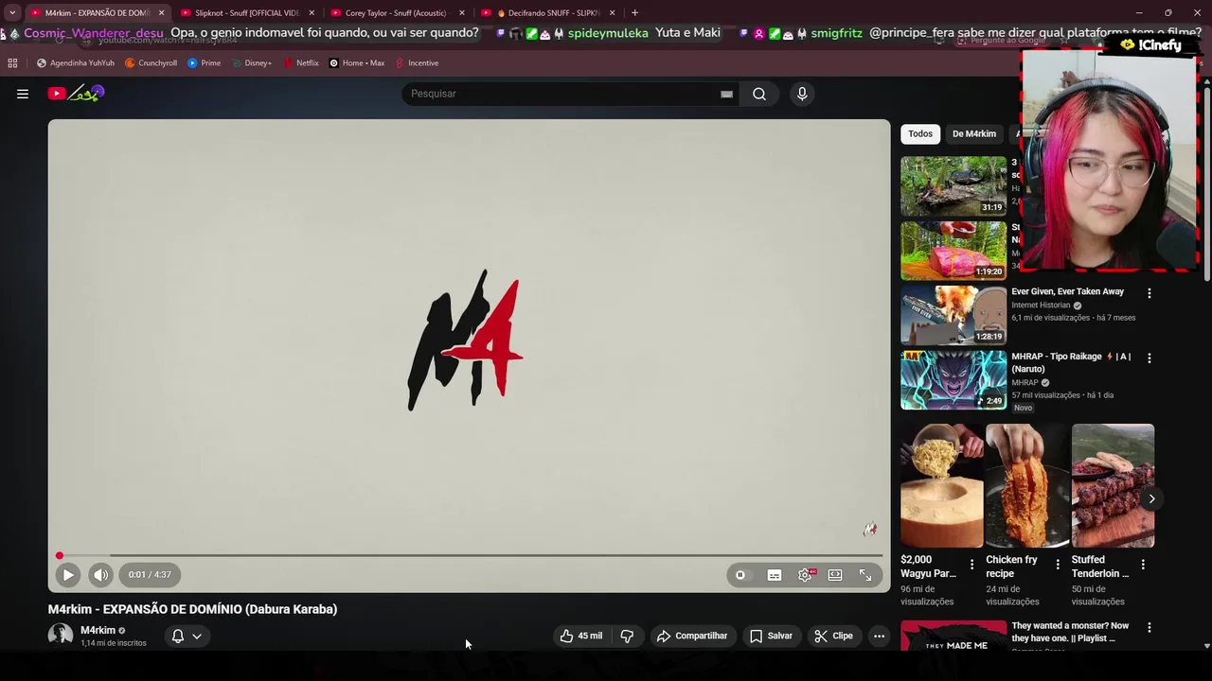1212x681 pixels.
Task: Seek on the video progress bar
Action: [469, 555]
